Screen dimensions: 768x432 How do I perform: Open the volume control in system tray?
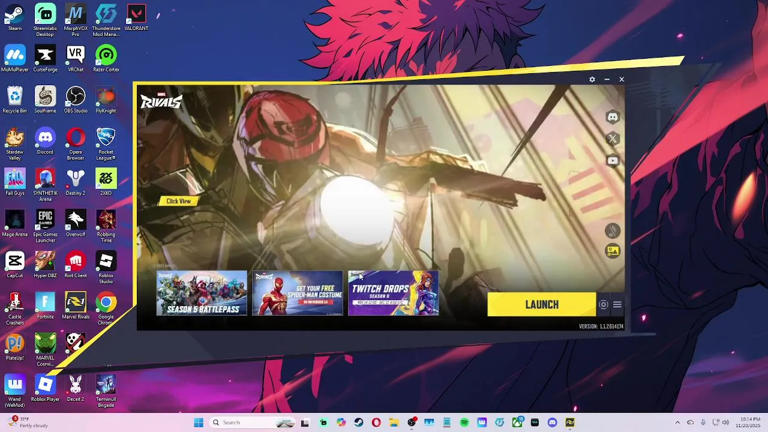click(x=725, y=422)
